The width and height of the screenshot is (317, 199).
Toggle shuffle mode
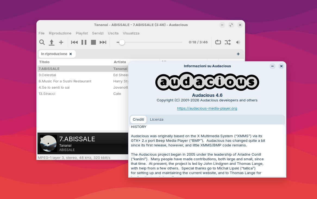(228, 42)
